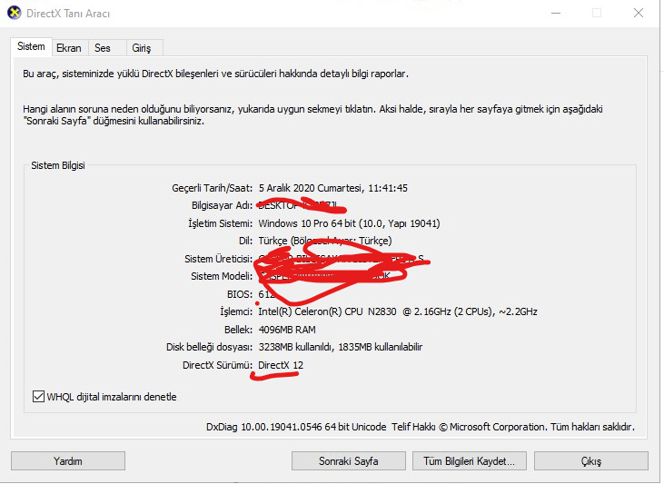
Task: Click the date value 5 Aralık 2020 Cumartesi
Action: [332, 188]
